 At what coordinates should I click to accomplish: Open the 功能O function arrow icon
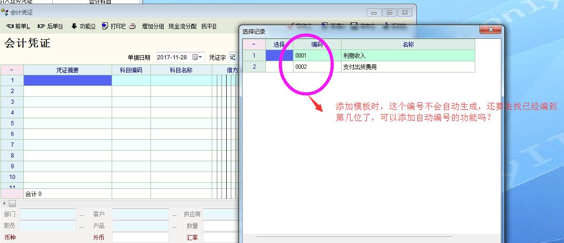tap(74, 26)
